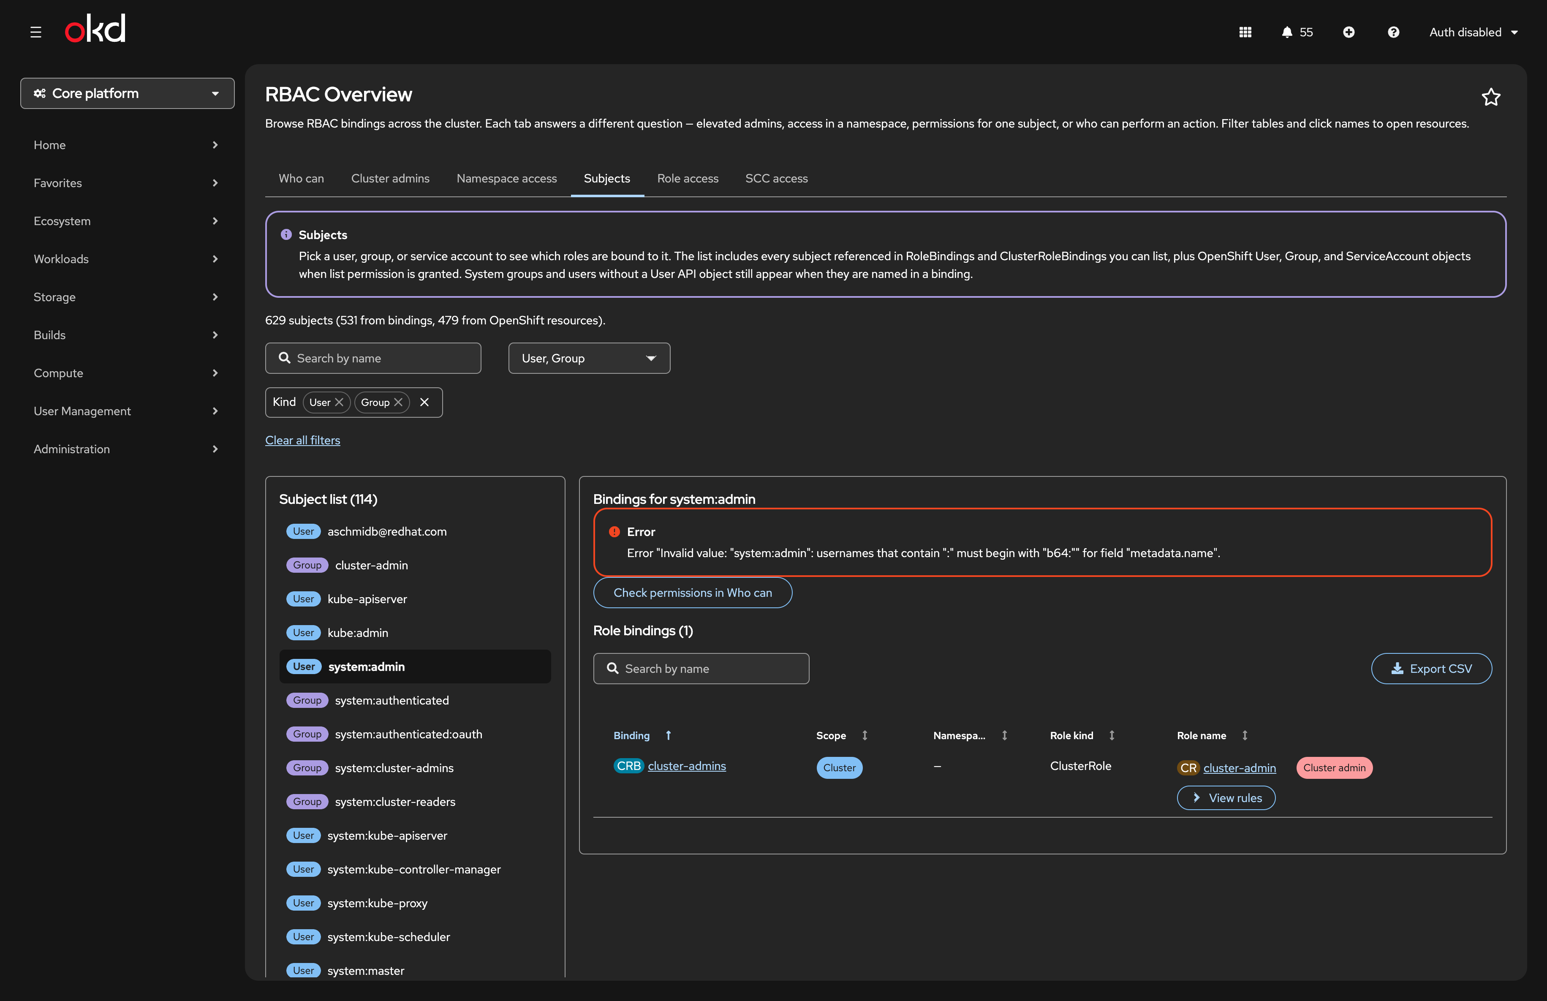Open the User, Group kind filter dropdown
Screen dimensions: 1547x1001
(x=589, y=358)
